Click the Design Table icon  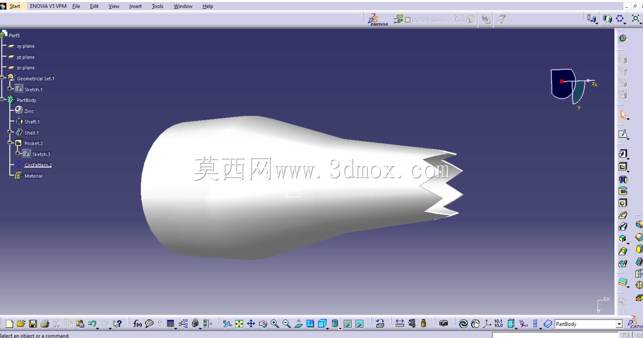click(x=170, y=324)
